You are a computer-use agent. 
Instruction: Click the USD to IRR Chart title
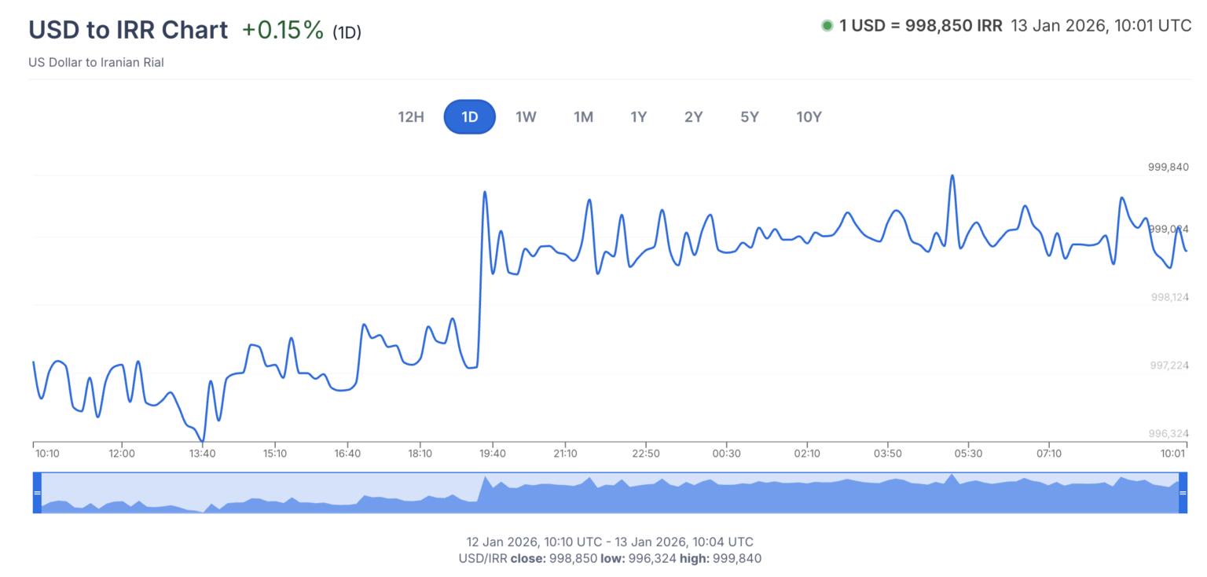click(x=128, y=30)
